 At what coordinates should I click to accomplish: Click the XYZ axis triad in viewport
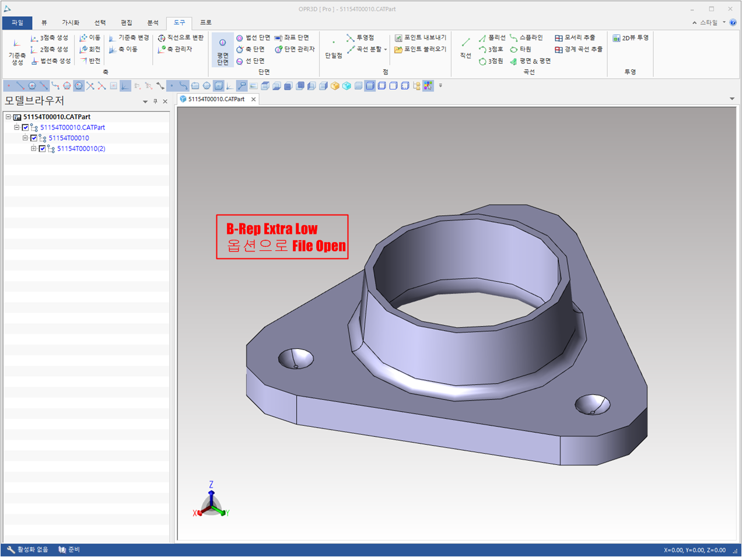point(211,503)
